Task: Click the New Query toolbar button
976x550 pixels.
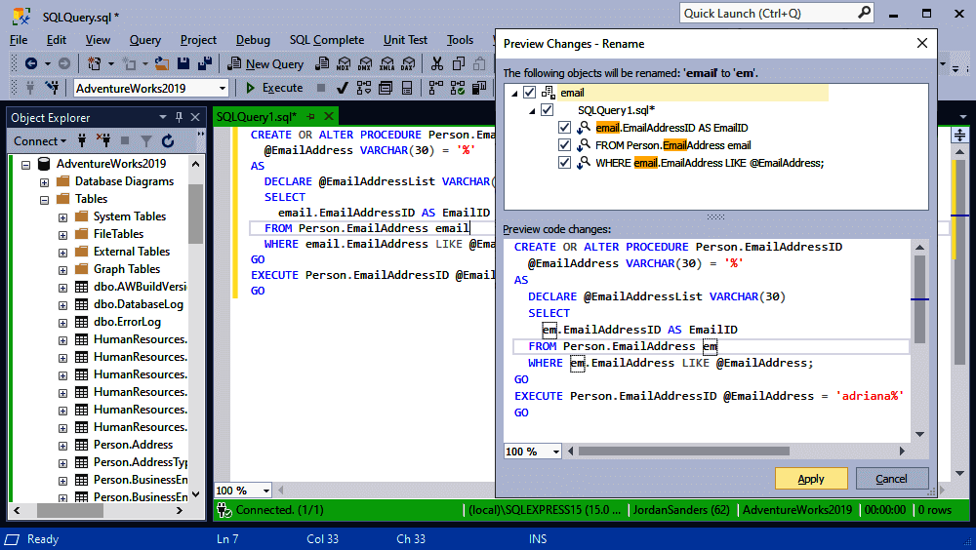Action: pyautogui.click(x=265, y=63)
